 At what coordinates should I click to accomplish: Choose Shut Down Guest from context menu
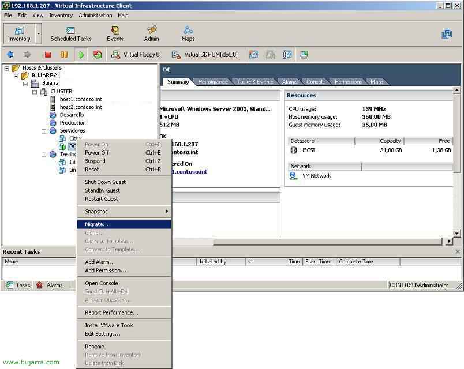tap(124, 182)
